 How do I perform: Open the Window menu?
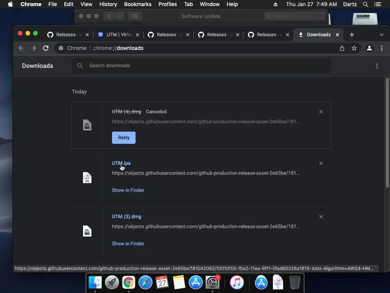pos(210,4)
